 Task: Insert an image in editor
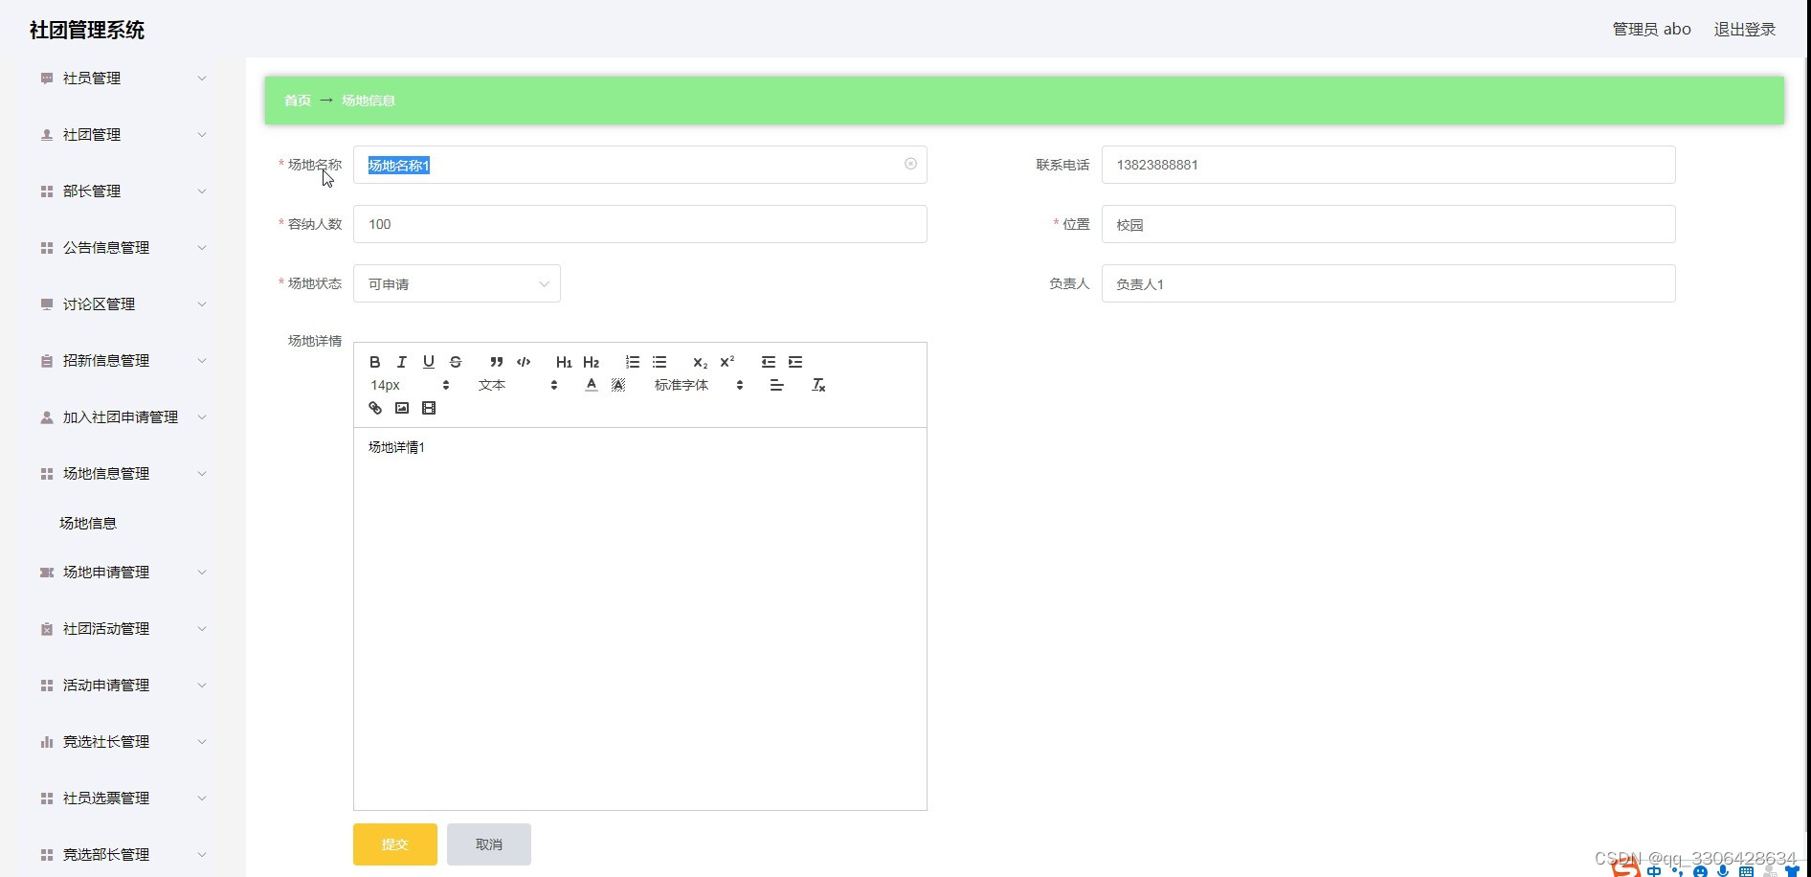click(x=402, y=408)
